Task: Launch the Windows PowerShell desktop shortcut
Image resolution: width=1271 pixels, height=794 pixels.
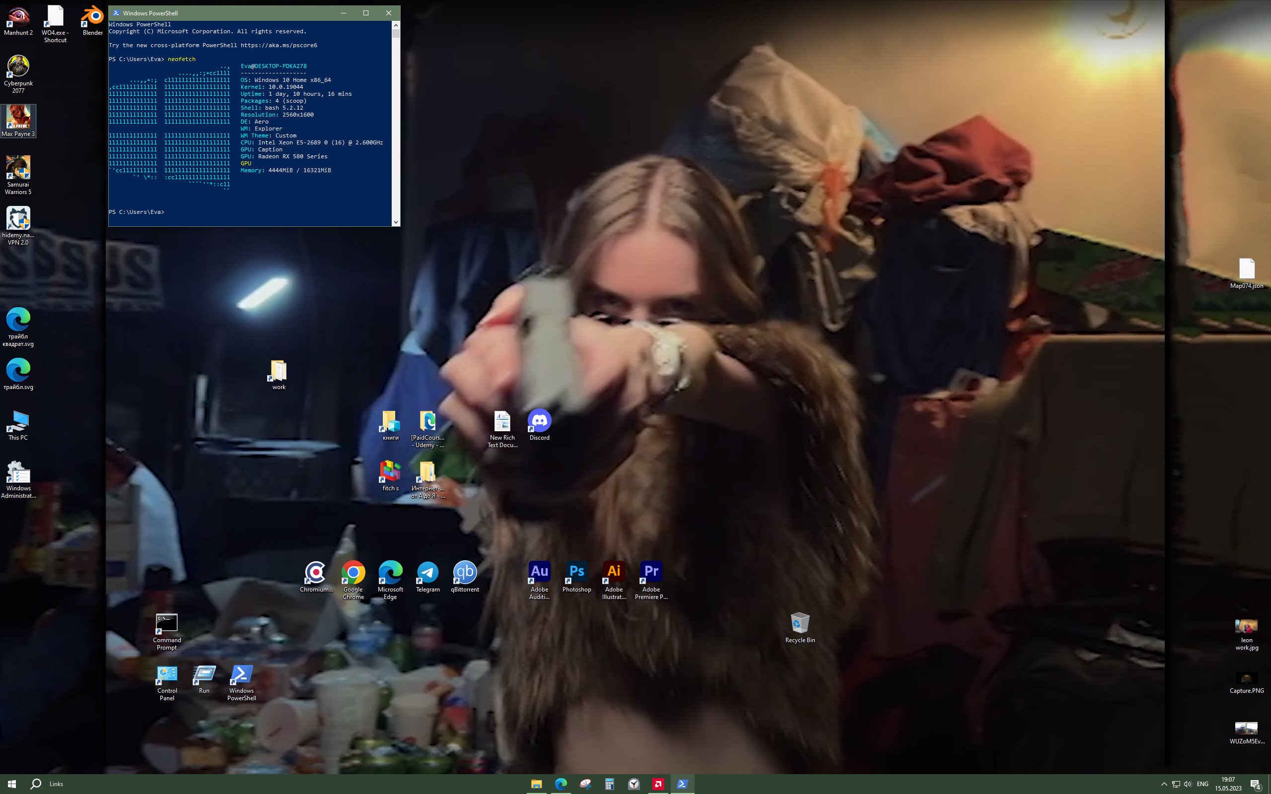Action: [242, 682]
